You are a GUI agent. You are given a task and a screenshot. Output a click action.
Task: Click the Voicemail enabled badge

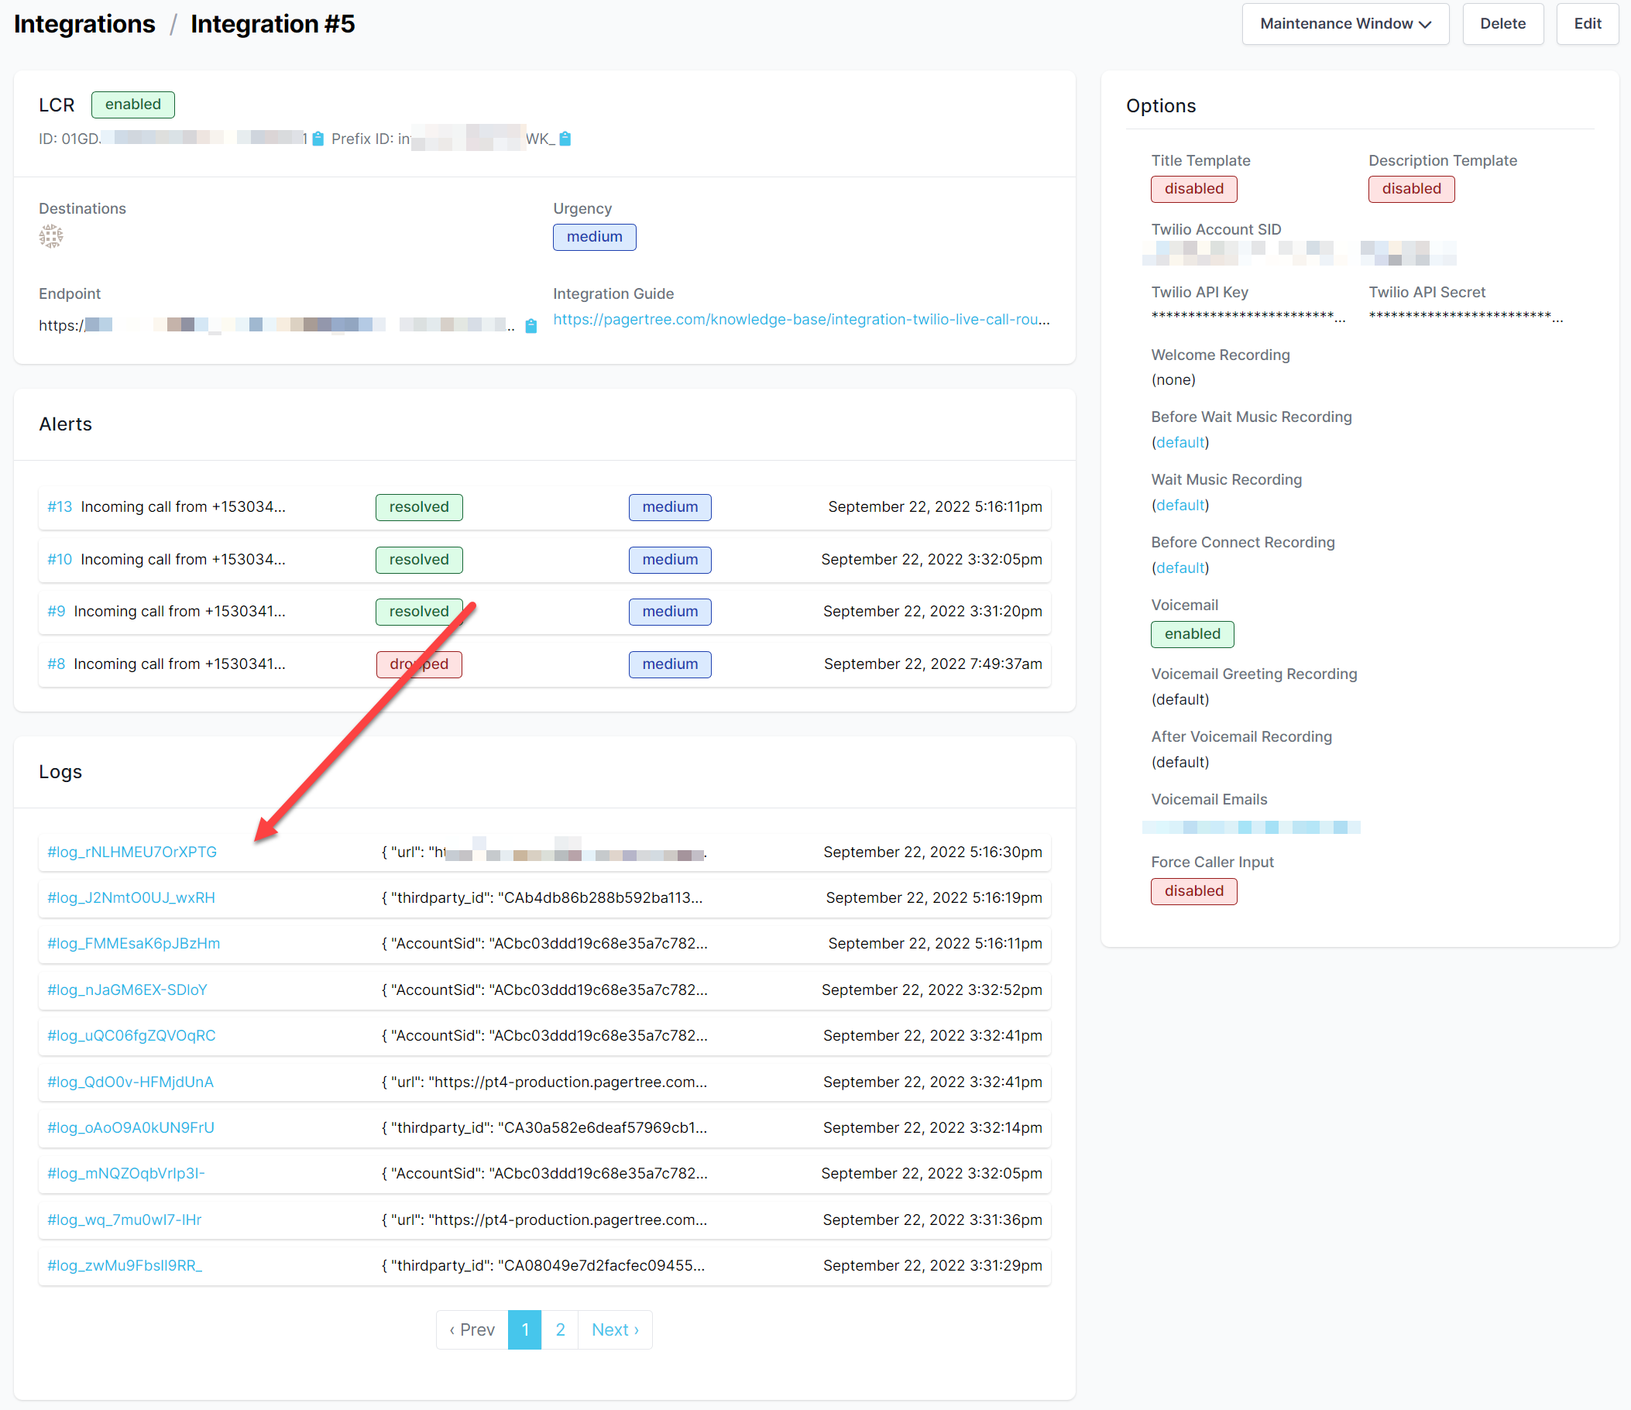coord(1192,634)
